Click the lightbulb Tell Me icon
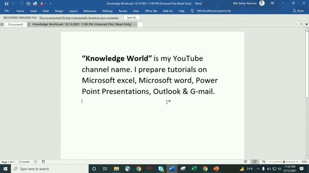Viewport: 309px width, 173px height. (192, 11)
